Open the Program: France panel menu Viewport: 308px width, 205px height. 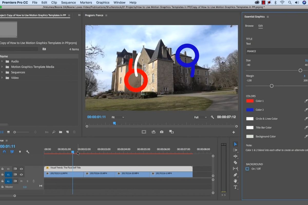(x=106, y=15)
